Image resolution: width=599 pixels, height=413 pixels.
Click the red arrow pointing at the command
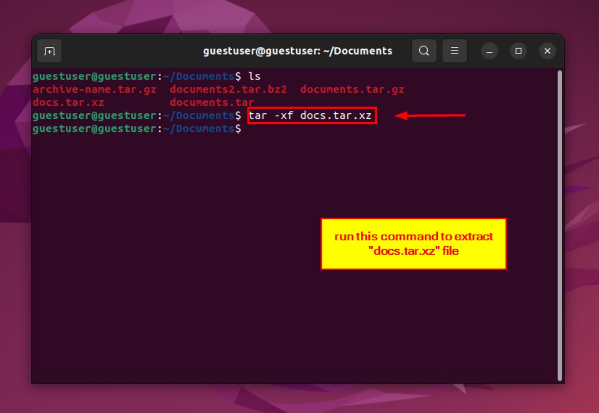click(430, 116)
